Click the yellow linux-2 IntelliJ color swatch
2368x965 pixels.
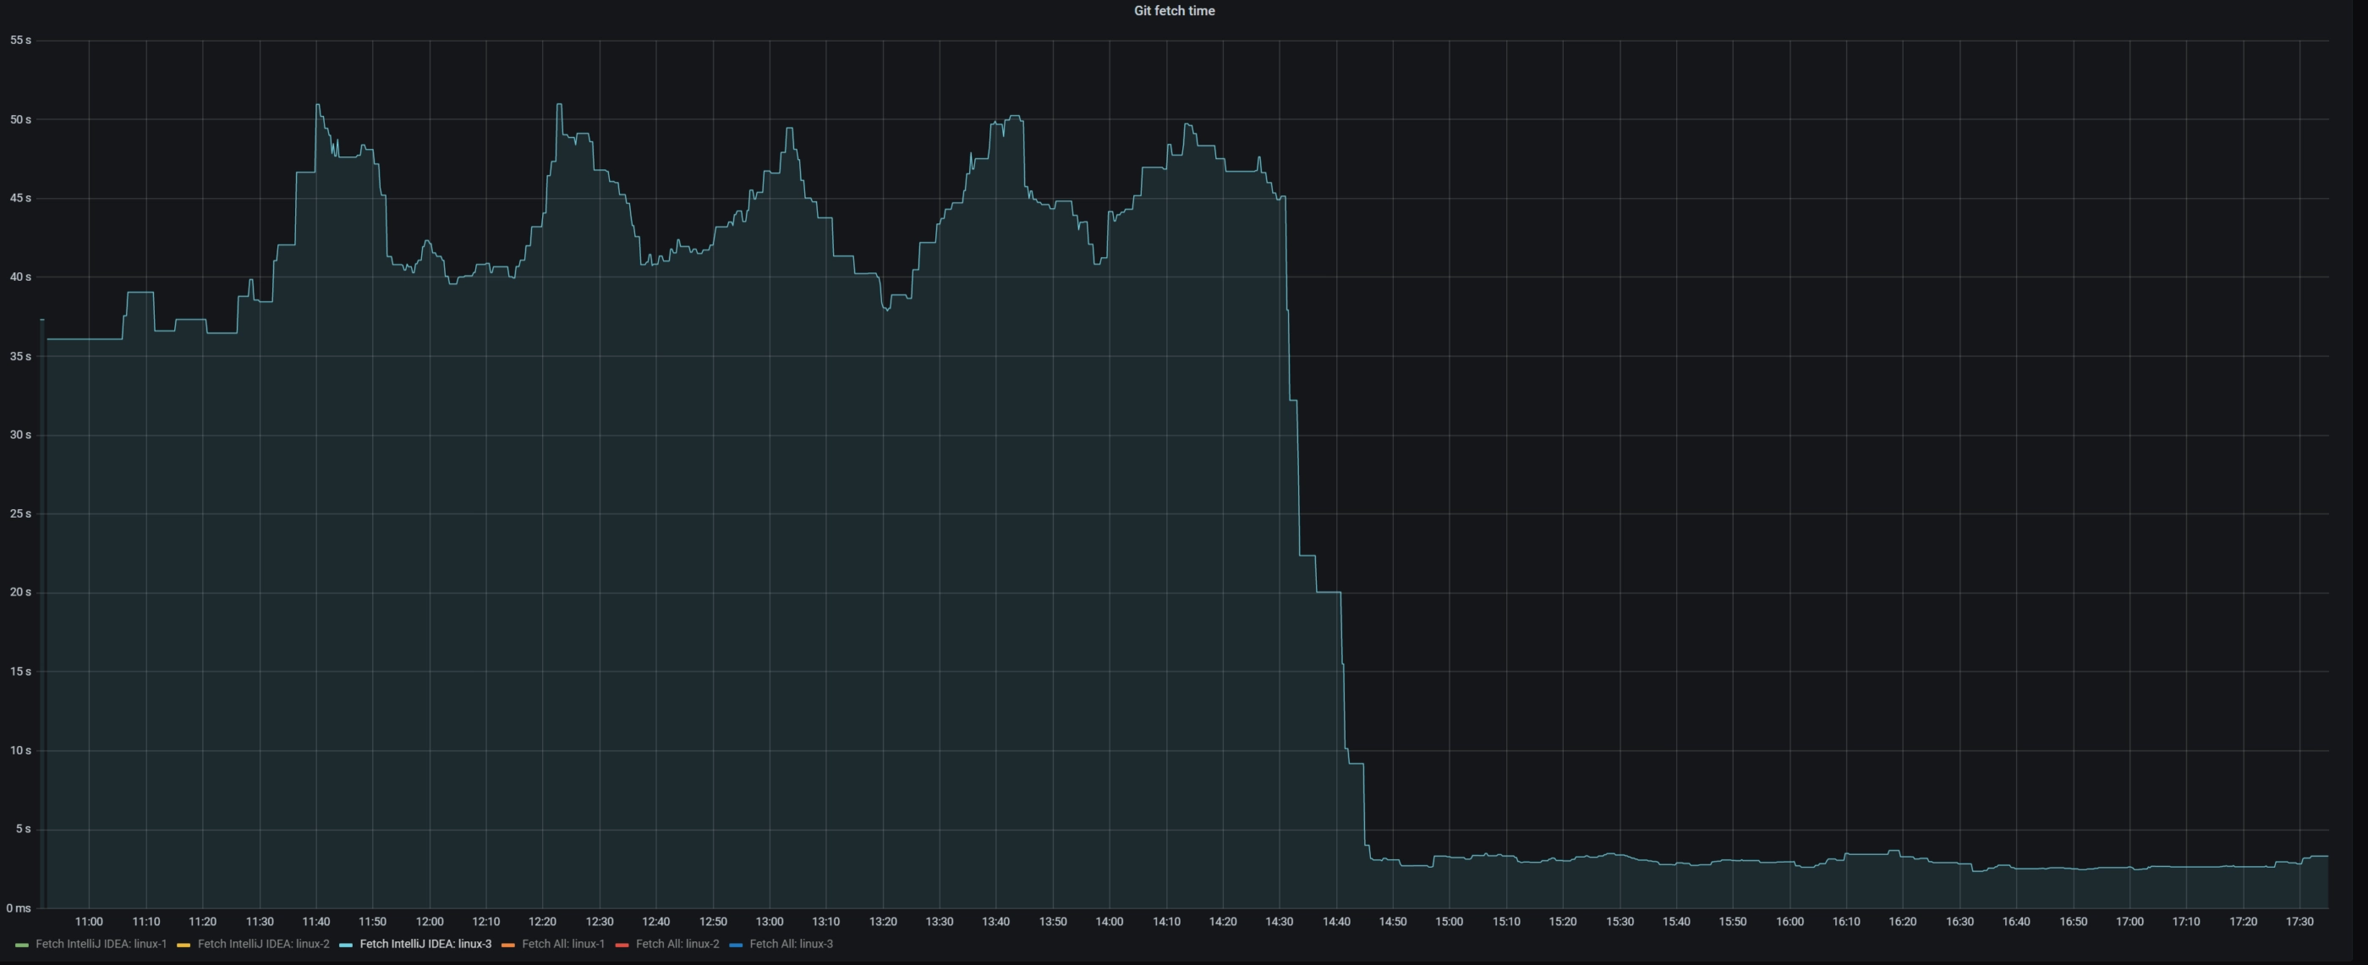[x=183, y=945]
